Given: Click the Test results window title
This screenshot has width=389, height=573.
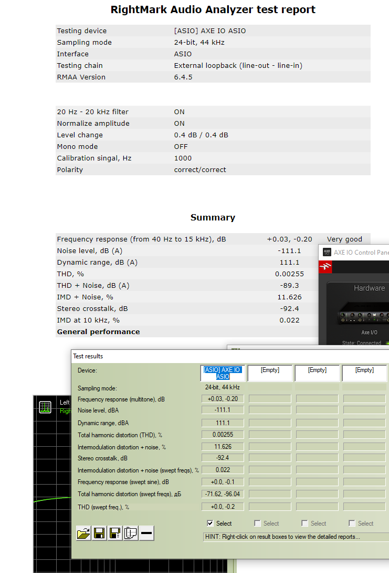Looking at the screenshot, I should tap(88, 356).
